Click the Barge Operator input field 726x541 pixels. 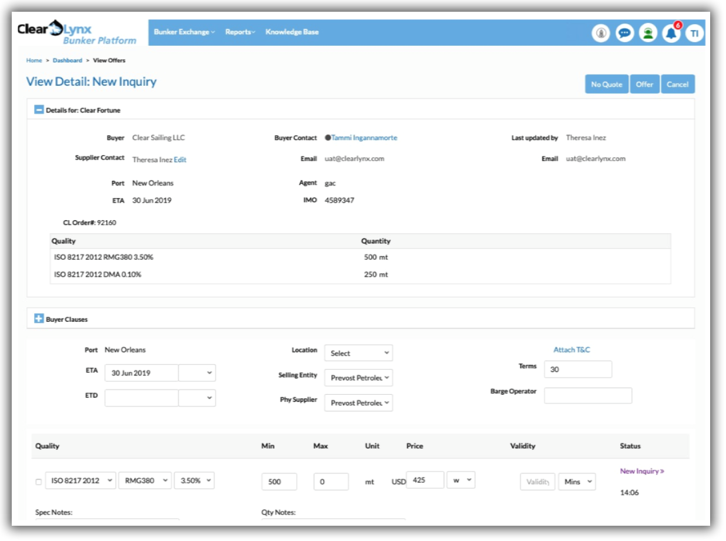tap(588, 395)
